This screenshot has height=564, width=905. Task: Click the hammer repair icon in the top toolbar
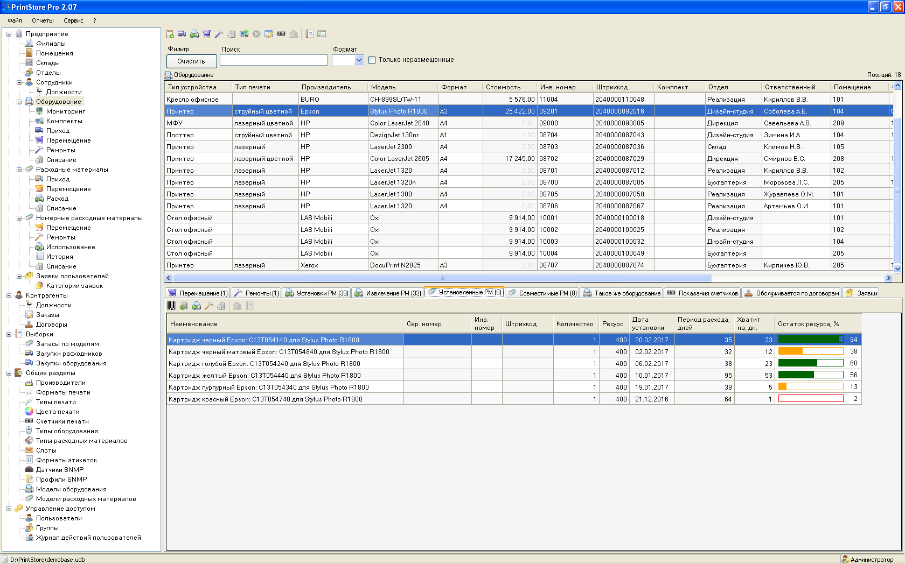point(219,34)
